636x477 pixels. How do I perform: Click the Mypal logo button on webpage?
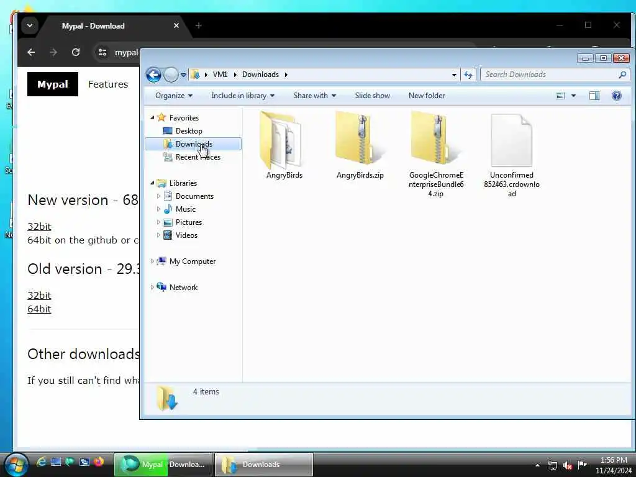[x=52, y=84]
